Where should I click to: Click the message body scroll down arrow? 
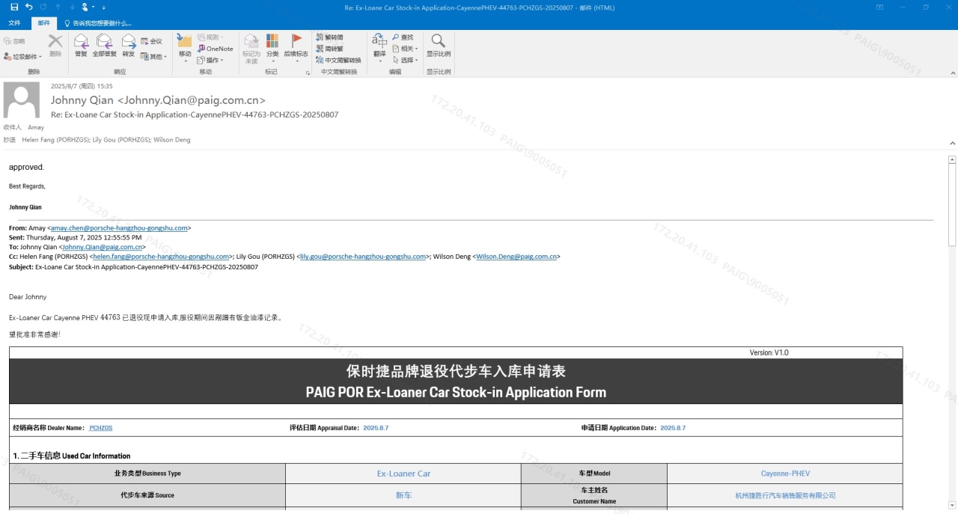pyautogui.click(x=952, y=505)
